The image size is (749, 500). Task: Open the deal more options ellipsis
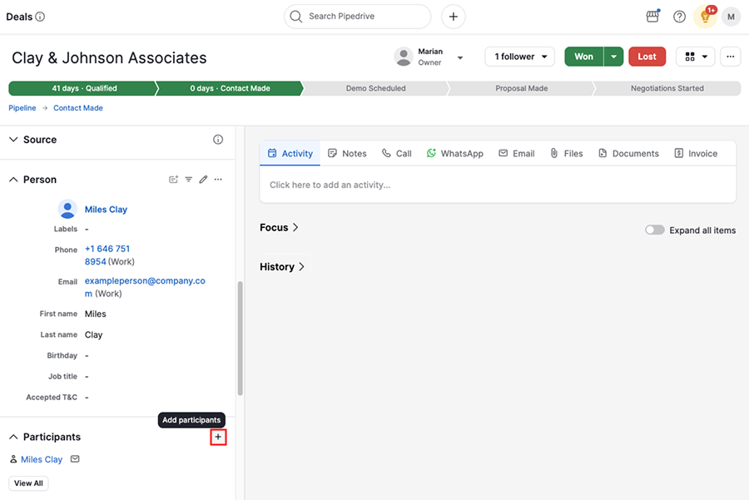(x=730, y=57)
